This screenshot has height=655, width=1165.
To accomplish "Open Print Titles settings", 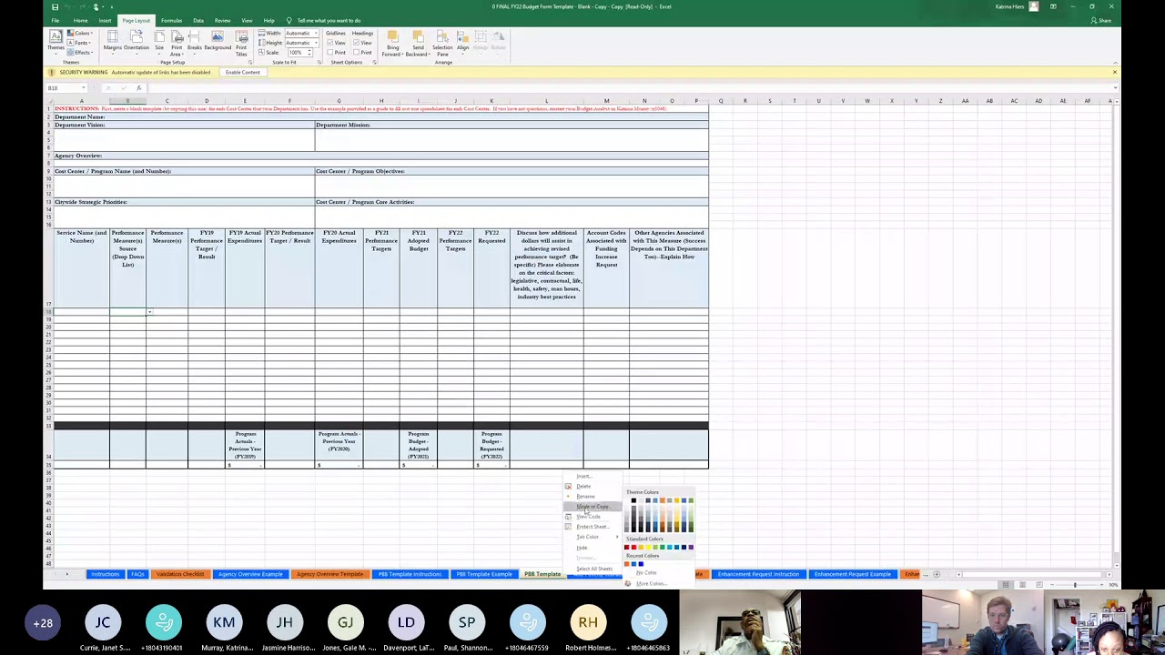I will tap(241, 42).
